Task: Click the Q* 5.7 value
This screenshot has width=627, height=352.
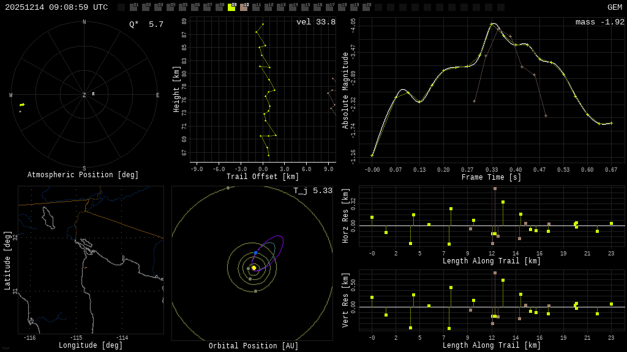Action: [146, 24]
